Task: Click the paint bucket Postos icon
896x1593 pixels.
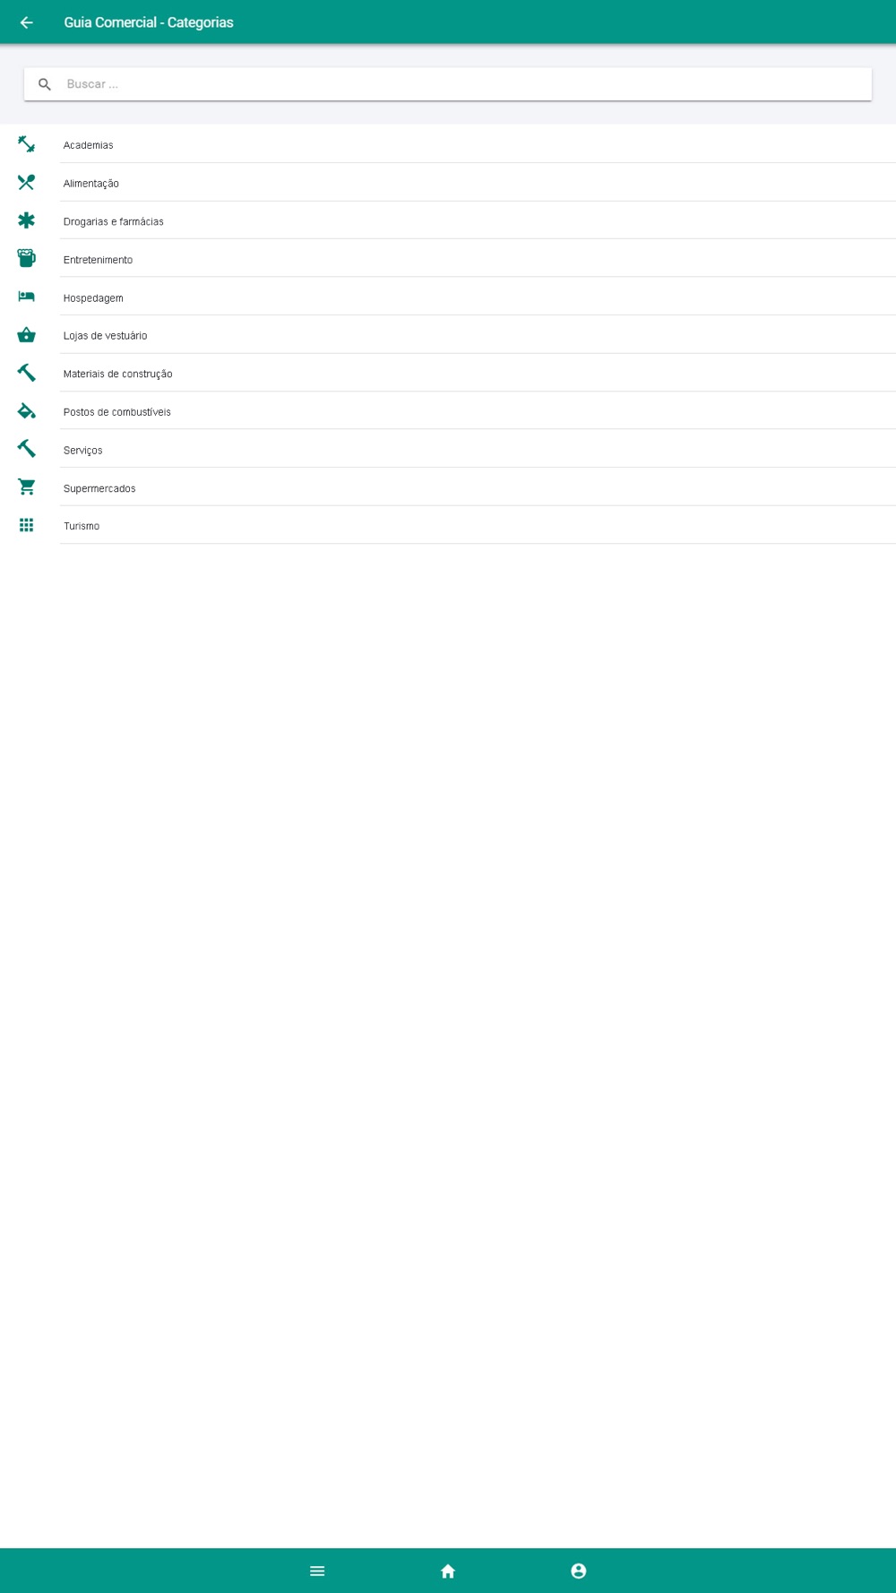Action: pyautogui.click(x=27, y=411)
